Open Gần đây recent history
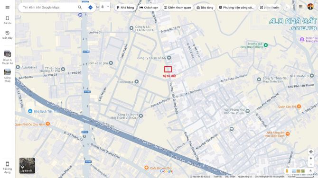 8,35
